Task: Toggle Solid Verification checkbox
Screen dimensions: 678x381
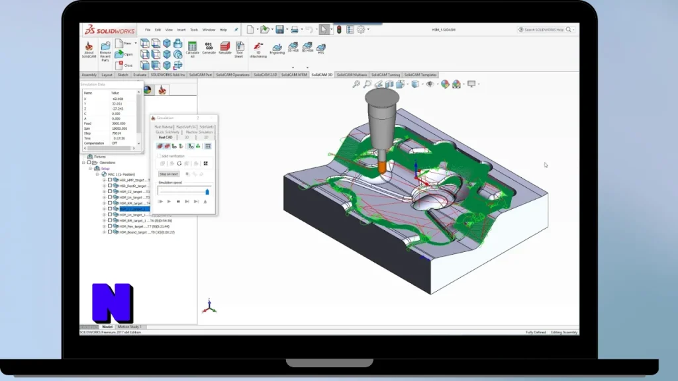Action: [159, 156]
